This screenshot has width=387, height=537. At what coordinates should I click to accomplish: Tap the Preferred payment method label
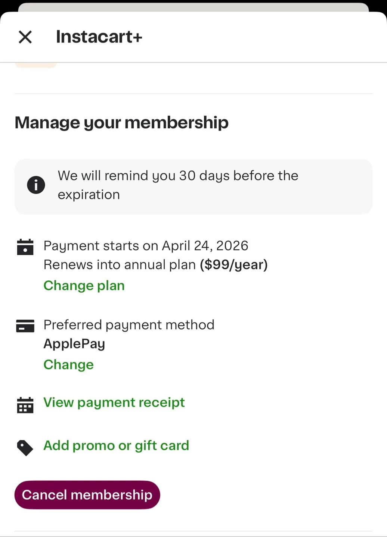(x=129, y=325)
